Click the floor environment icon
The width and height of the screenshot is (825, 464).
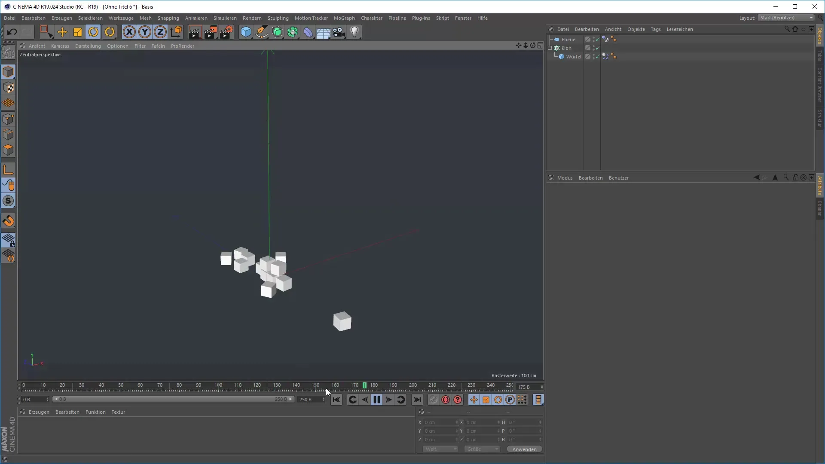(x=323, y=33)
